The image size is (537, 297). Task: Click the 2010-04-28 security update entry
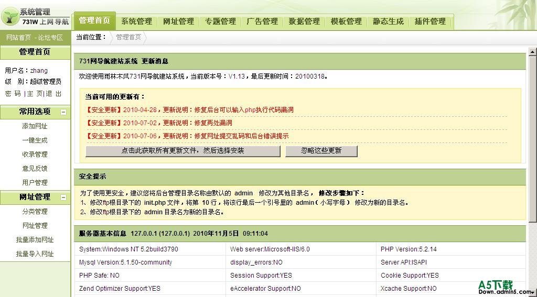pyautogui.click(x=190, y=110)
